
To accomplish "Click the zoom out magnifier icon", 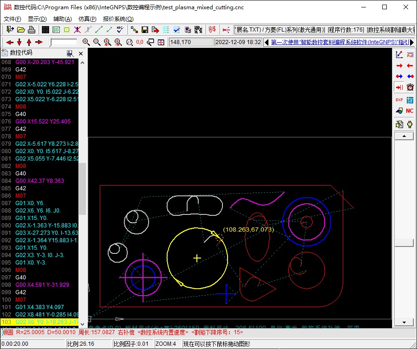I will (97, 42).
